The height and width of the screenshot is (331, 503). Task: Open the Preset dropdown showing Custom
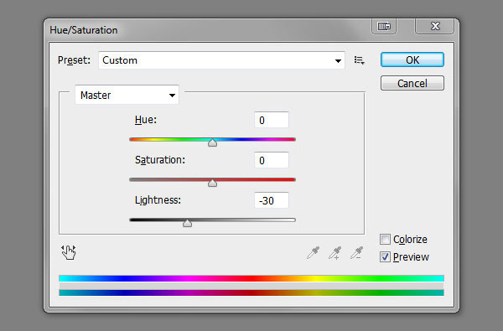point(221,60)
